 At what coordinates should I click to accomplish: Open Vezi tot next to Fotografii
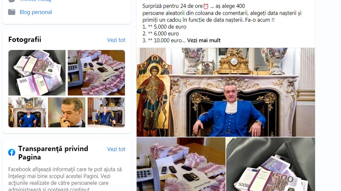pos(116,40)
